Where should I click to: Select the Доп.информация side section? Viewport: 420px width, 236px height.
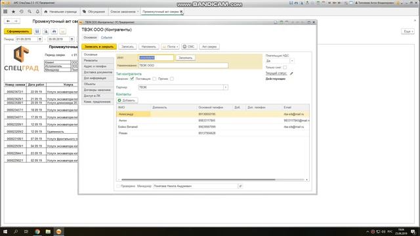click(x=98, y=78)
